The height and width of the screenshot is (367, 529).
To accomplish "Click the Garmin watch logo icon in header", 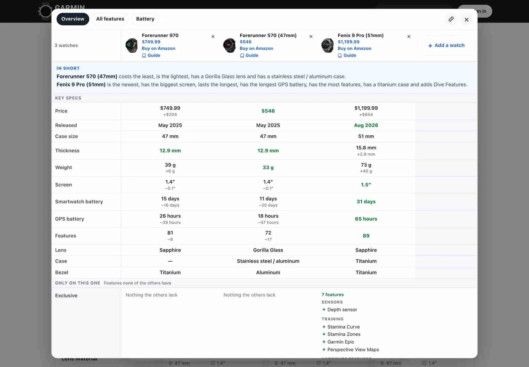I will tap(45, 11).
